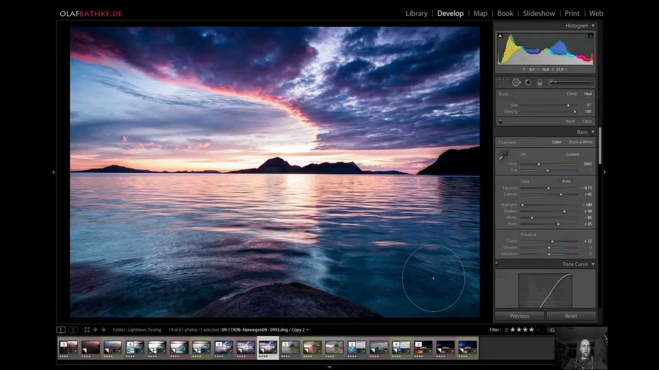Toggle the highlight clipping indicator in histogram
The image size is (659, 370).
591,35
